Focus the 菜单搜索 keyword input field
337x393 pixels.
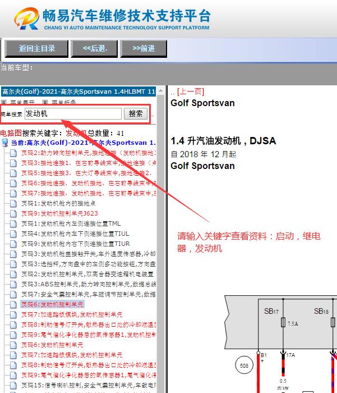click(x=73, y=114)
